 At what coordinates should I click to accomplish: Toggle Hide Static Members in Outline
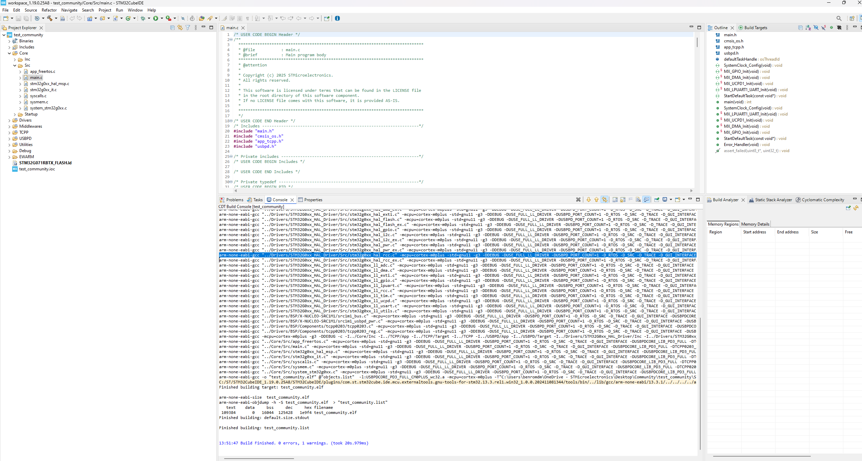pyautogui.click(x=824, y=28)
